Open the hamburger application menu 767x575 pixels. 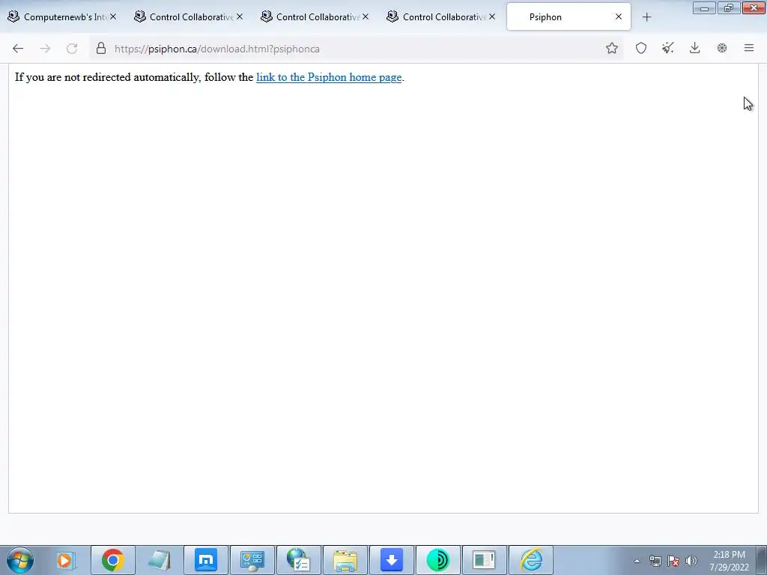[x=749, y=48]
